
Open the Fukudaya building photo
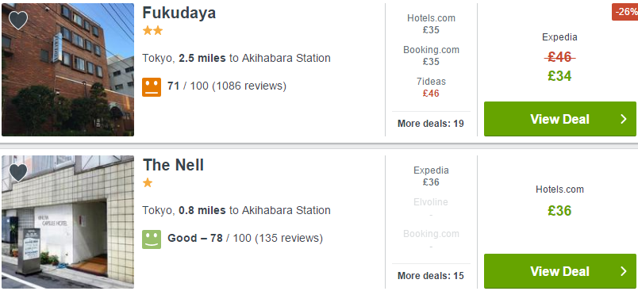[x=68, y=70]
